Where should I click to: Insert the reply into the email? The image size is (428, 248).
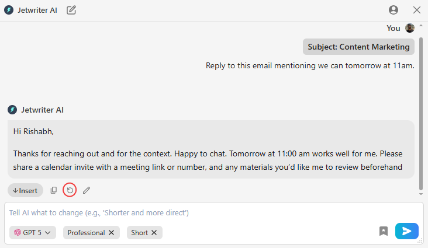click(25, 190)
